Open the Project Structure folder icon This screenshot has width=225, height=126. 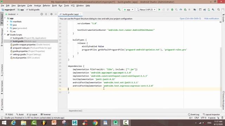pos(195,9)
